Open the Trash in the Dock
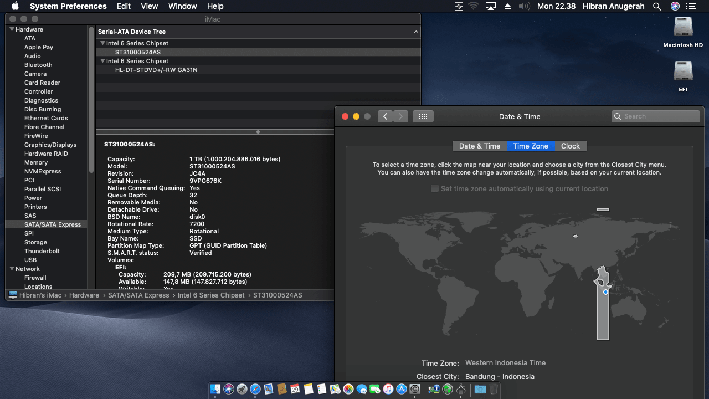The image size is (709, 399). point(493,390)
